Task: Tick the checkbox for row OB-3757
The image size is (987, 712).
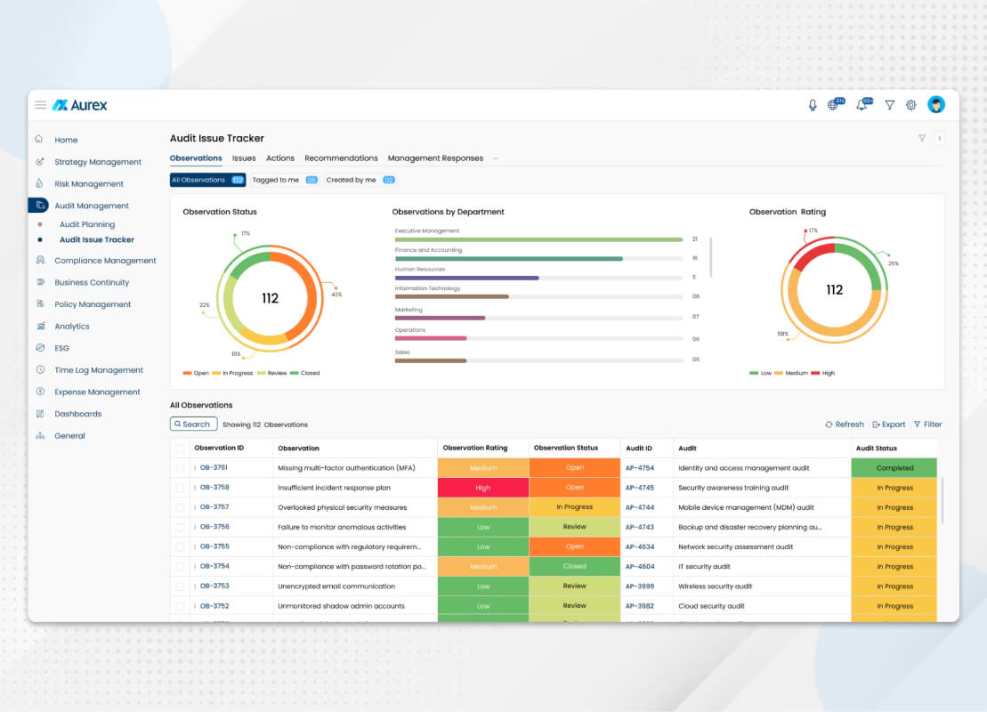Action: click(180, 506)
